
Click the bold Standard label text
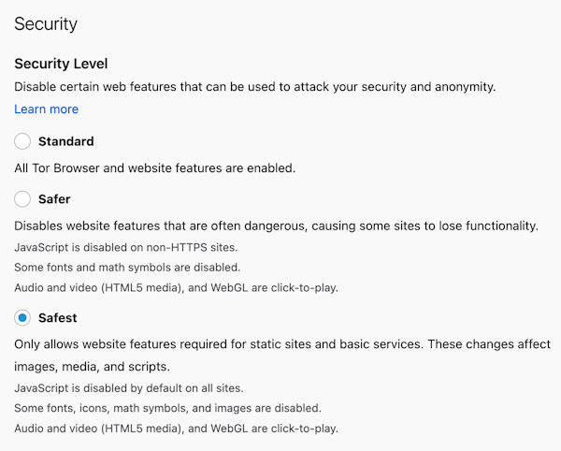(x=66, y=141)
